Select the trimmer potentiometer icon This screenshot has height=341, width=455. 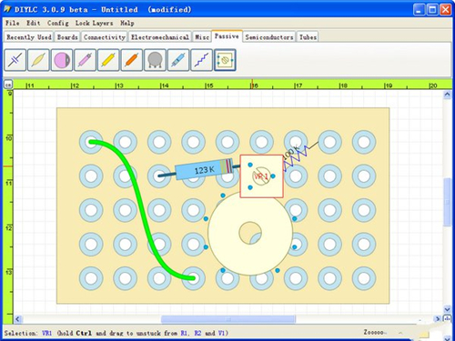coord(225,60)
